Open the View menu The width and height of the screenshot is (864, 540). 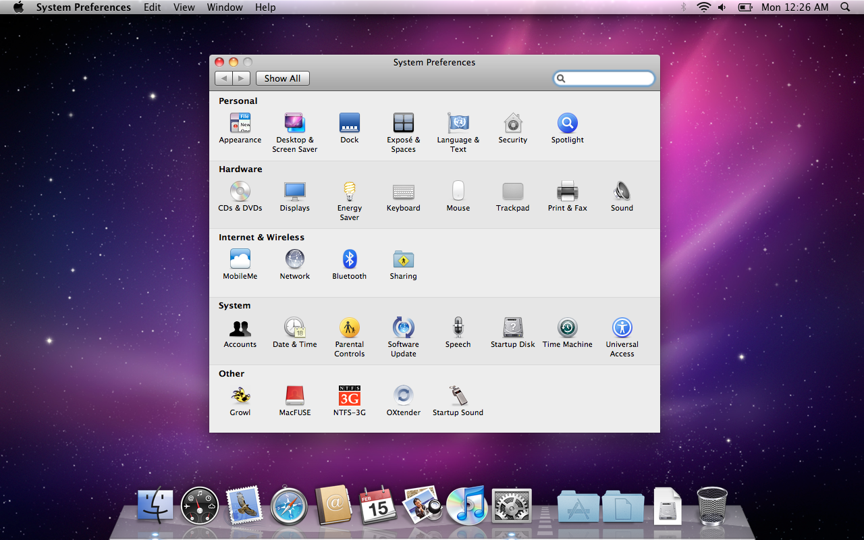[x=184, y=7]
